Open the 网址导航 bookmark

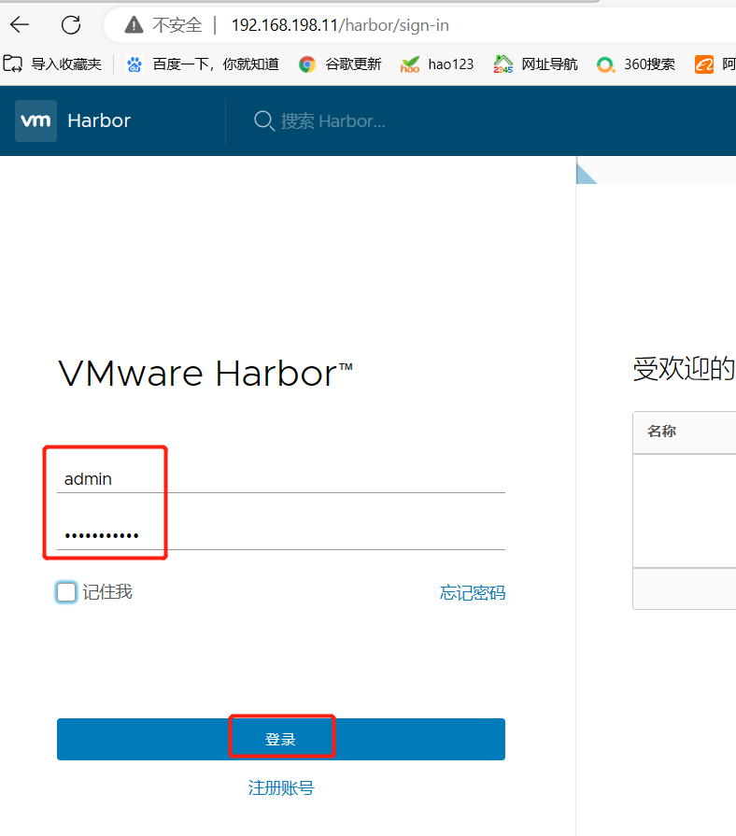coord(535,64)
